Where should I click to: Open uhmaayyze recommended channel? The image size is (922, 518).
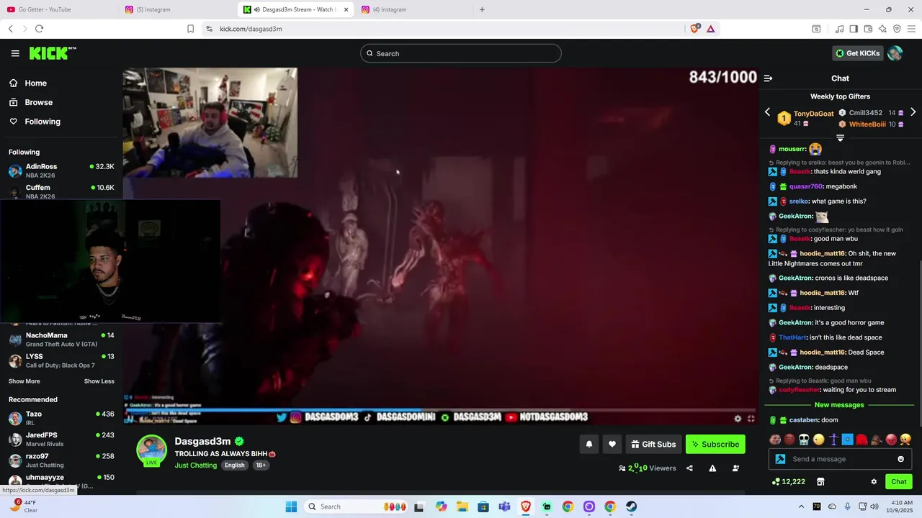61,481
